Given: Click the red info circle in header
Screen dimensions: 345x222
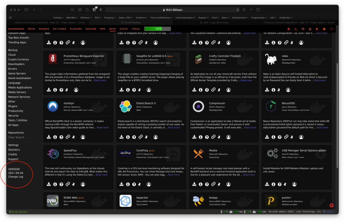Looking at the screenshot, I should 332,29.
